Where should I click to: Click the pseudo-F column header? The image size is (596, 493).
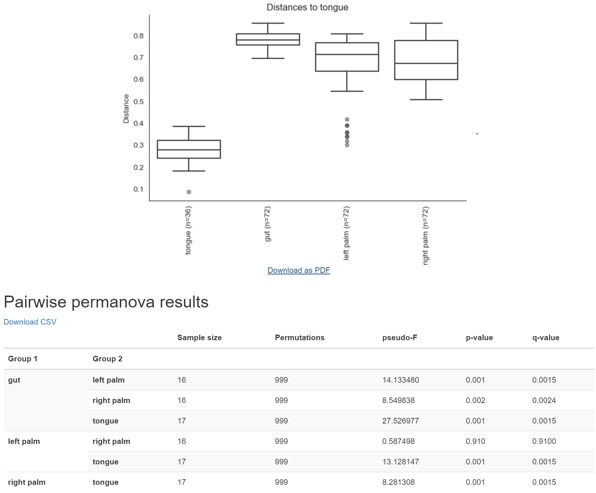tap(400, 338)
